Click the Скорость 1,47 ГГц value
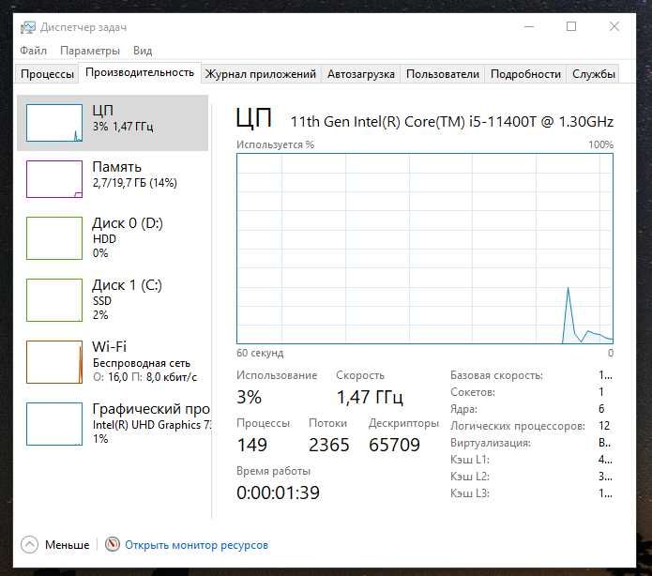The width and height of the screenshot is (652, 576). click(370, 397)
